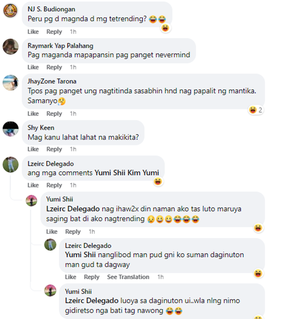Open Shy Keen's profile avatar
Viewport: 282px width, 319px height.
[x=11, y=129]
